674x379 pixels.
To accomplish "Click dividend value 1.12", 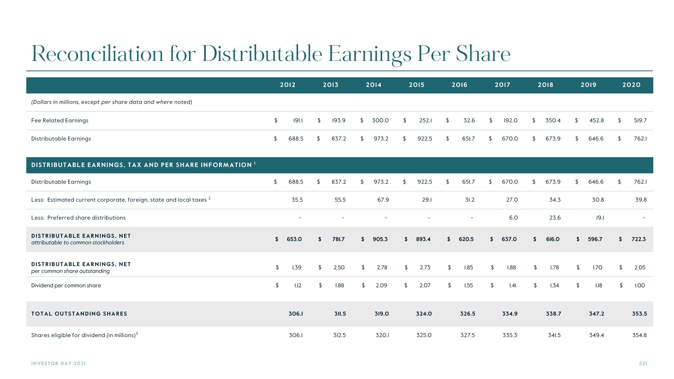I will [298, 285].
